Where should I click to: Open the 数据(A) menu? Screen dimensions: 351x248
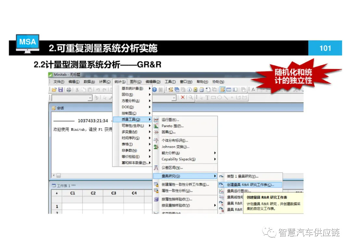(x=89, y=82)
